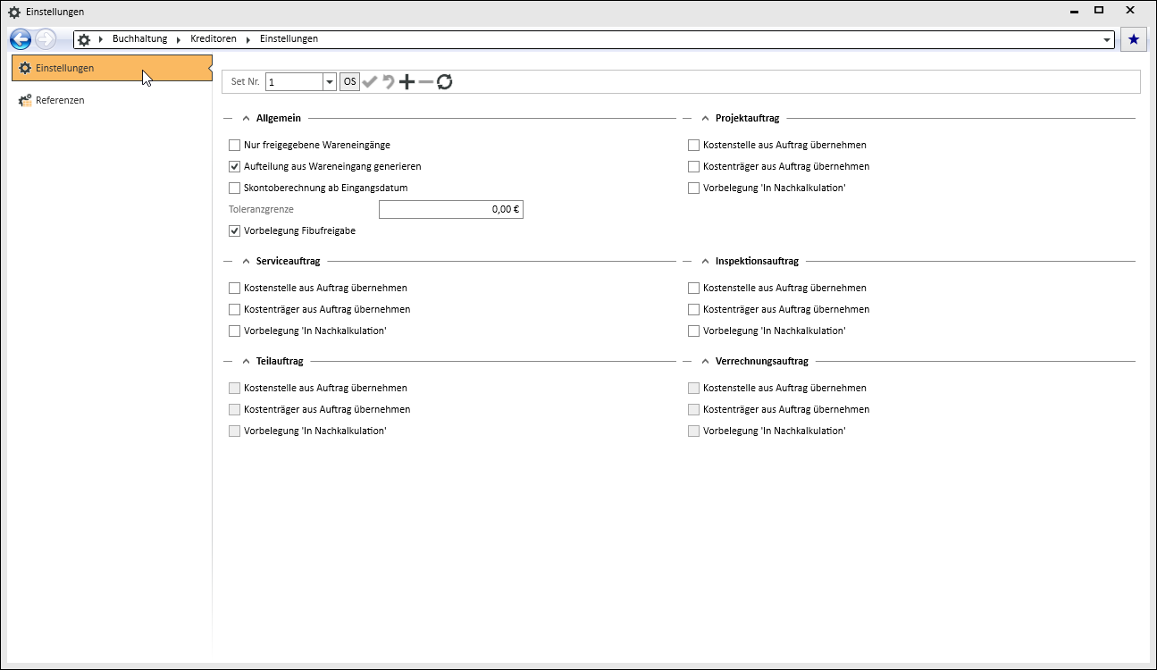1157x670 pixels.
Task: Collapse the Teilauftrag section
Action: tap(246, 361)
